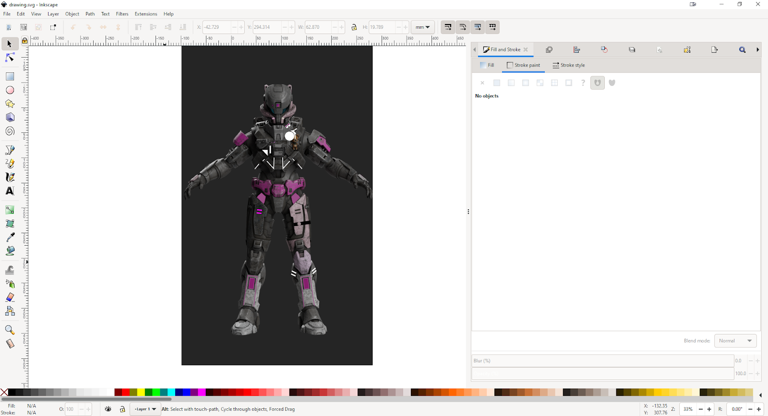
Task: Select the Text tool
Action: 10,191
